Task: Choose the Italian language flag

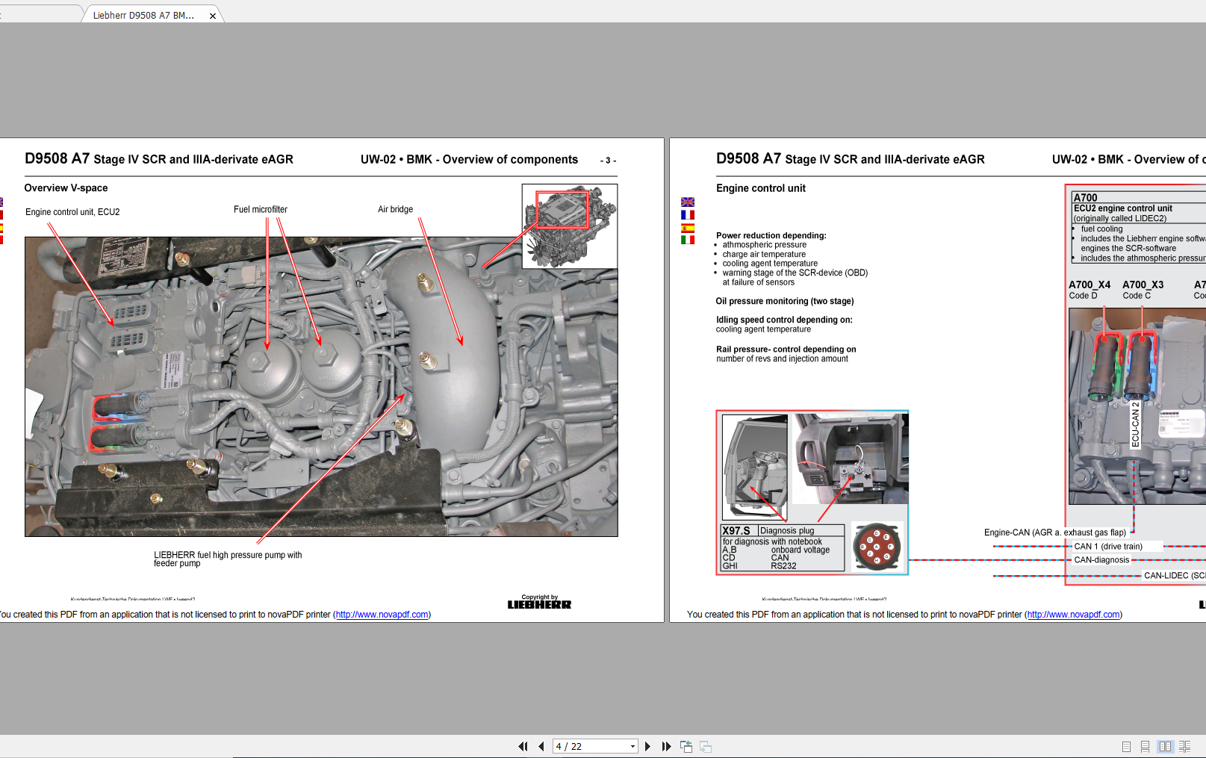Action: coord(688,240)
